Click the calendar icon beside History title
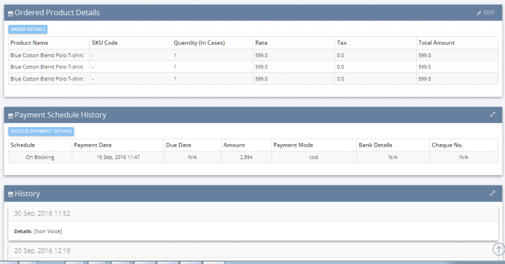The image size is (505, 264). (11, 194)
